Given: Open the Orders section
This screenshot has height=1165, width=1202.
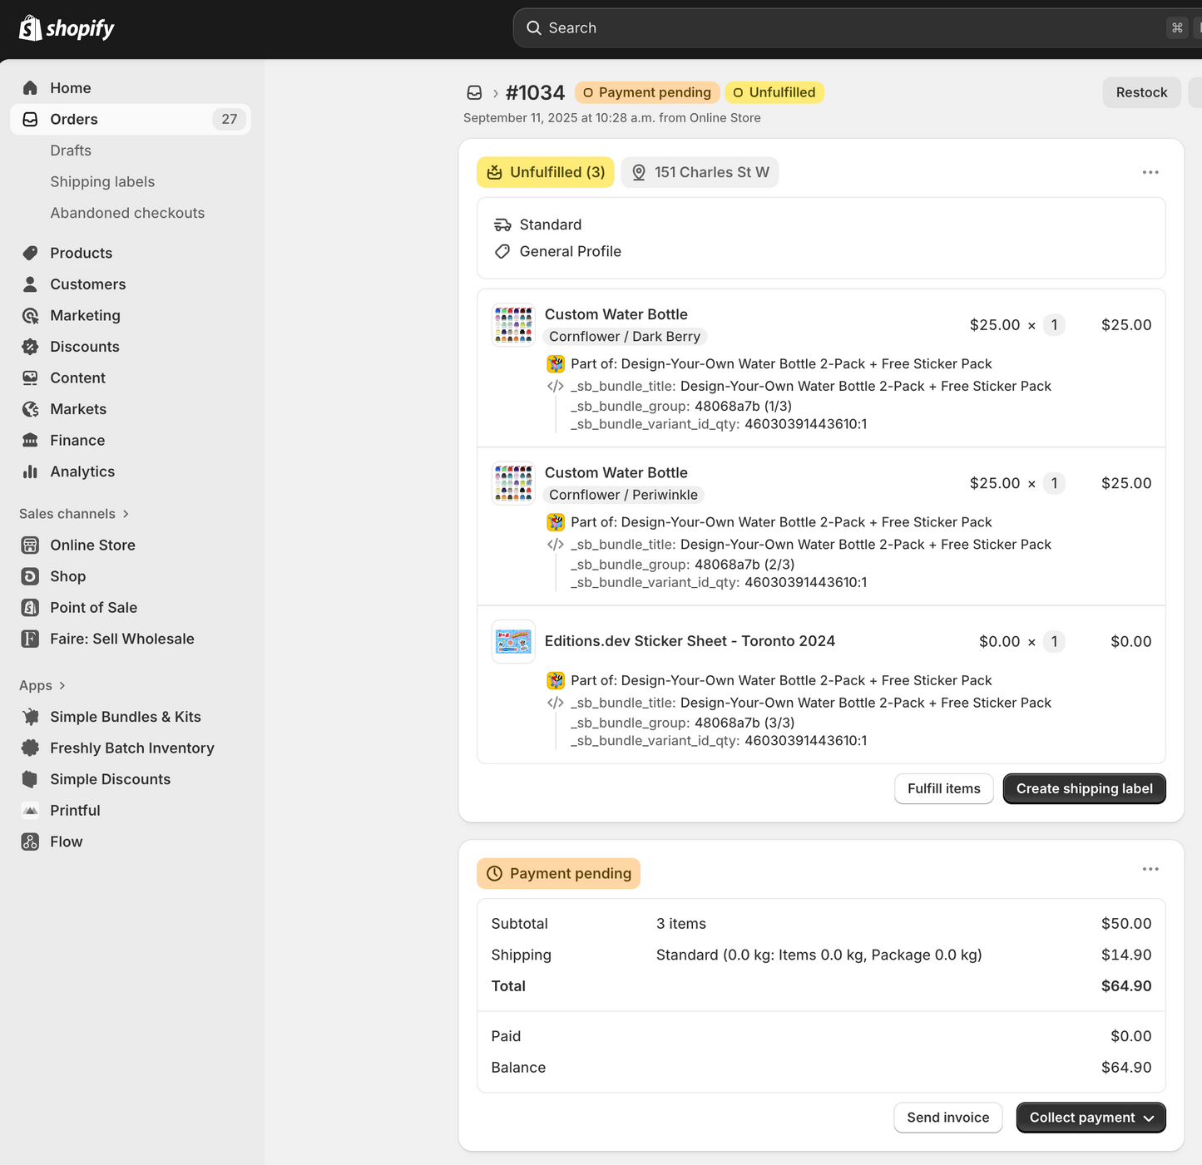Looking at the screenshot, I should tap(131, 119).
